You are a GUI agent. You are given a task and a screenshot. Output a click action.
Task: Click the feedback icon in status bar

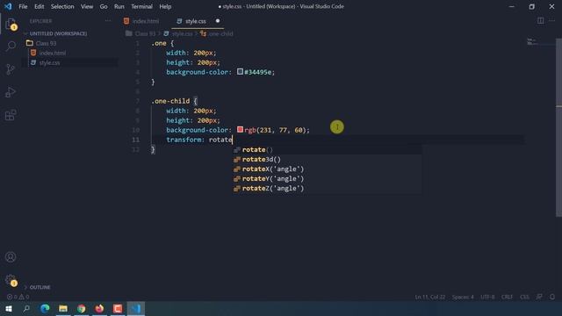coord(539,297)
